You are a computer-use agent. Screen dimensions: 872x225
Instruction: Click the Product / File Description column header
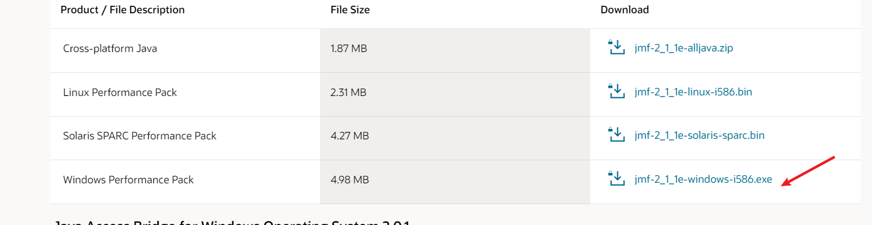[x=123, y=10]
